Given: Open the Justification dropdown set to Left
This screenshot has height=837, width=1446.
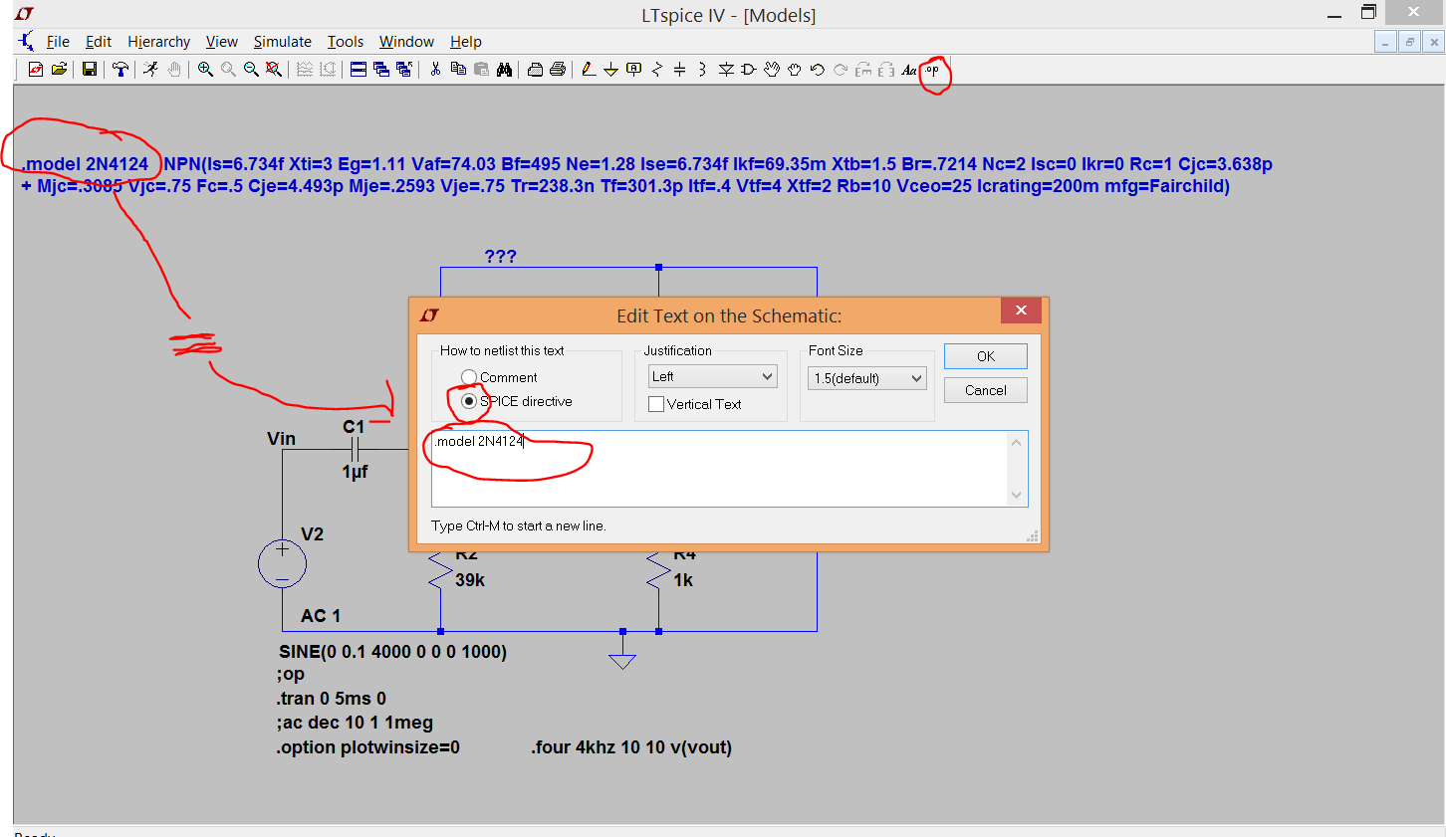Looking at the screenshot, I should coord(712,376).
